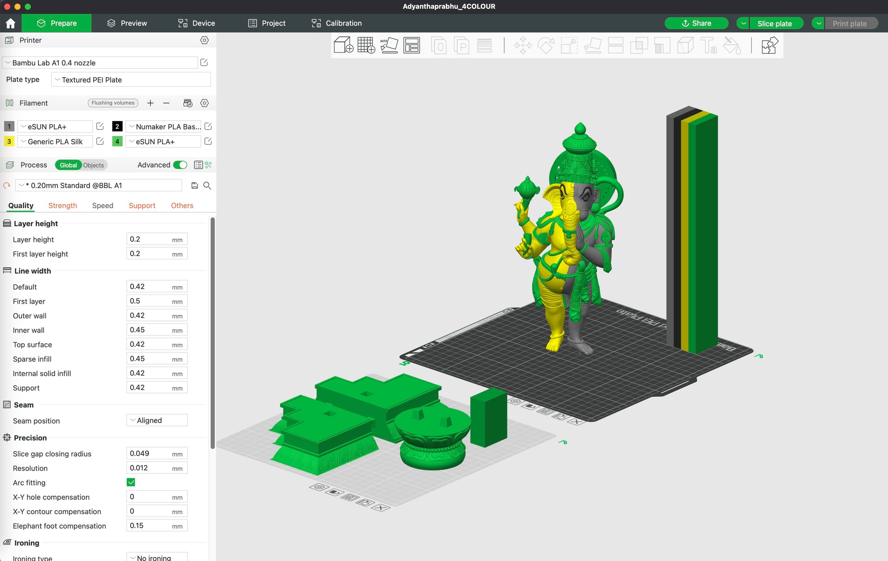Save the process preset
The width and height of the screenshot is (888, 561).
tap(194, 185)
